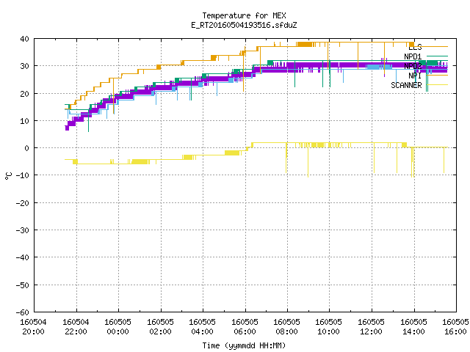Viewport: 470px width, 352px height.
Task: Click the '16:00' x-axis time label
Action: [x=456, y=331]
